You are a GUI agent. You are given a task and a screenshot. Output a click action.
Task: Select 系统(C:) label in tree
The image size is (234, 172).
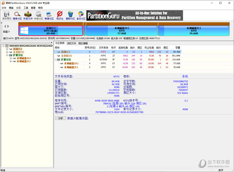coord(18,49)
